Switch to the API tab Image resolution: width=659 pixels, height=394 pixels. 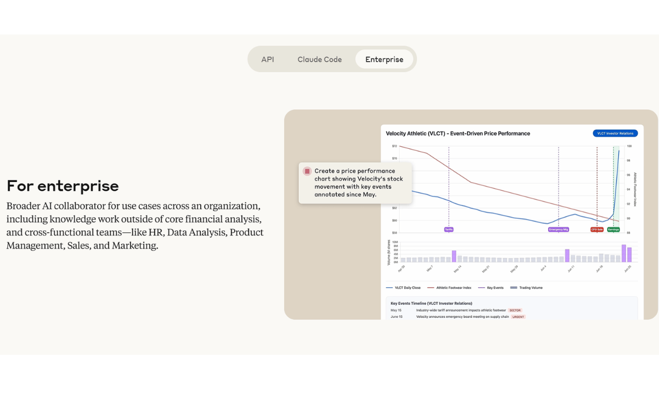click(x=268, y=59)
